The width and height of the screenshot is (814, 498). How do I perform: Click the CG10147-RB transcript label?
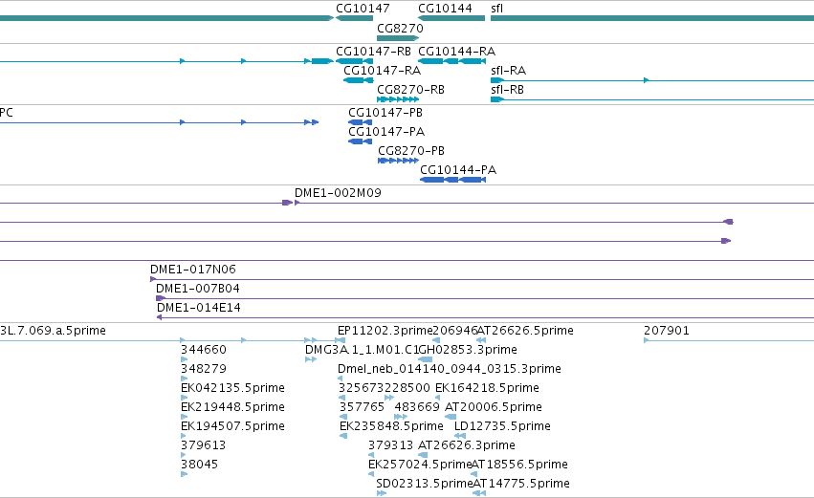[373, 52]
